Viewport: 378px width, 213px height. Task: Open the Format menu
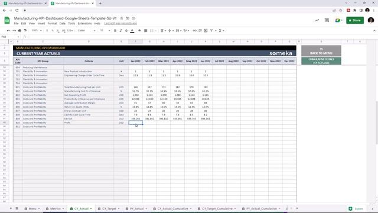coord(52,24)
